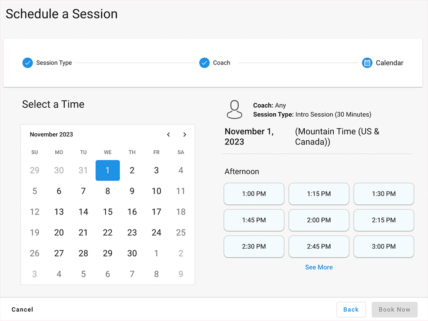Go to next month with right chevron
The image size is (428, 321).
pos(185,134)
